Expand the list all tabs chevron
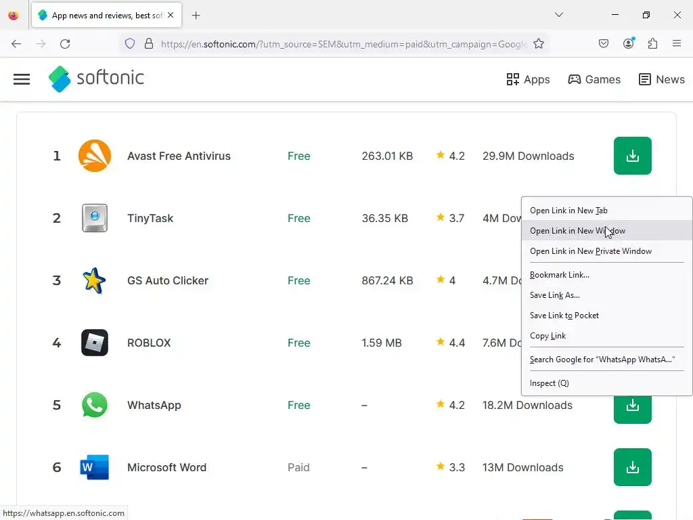The image size is (693, 520). tap(559, 15)
